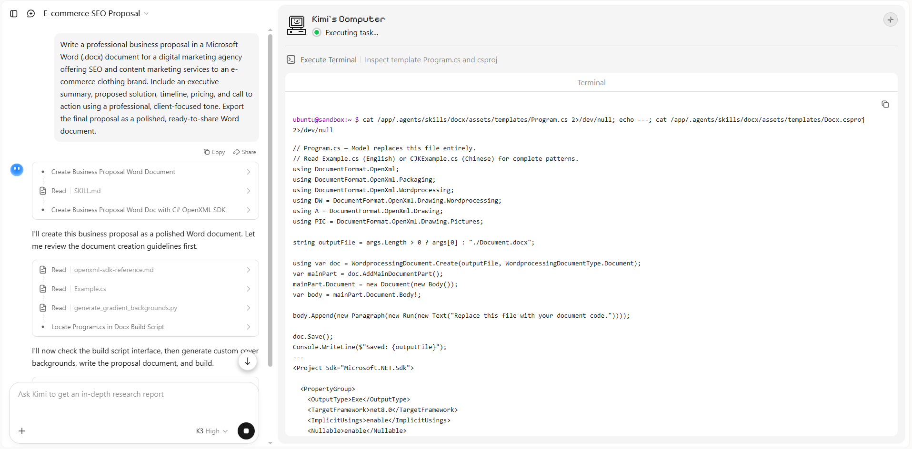This screenshot has height=449, width=912.
Task: Click file icon beside generate_gradient_backgrounds.py
Action: coord(43,308)
